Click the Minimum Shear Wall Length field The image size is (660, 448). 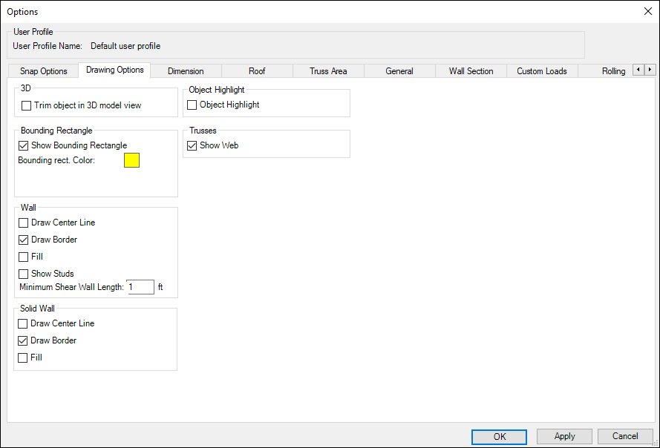(x=140, y=287)
